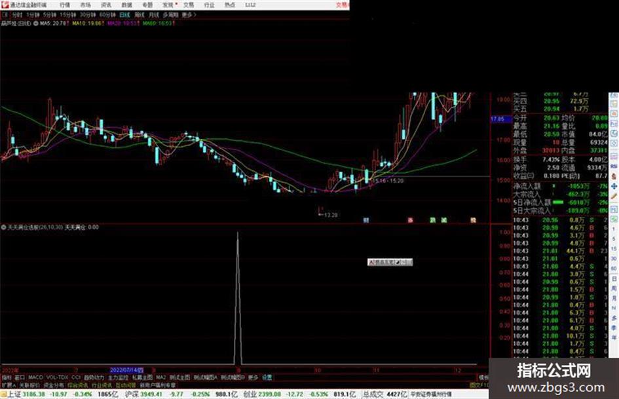
Task: Click the 天天满仓选股 indicator circle icon
Action: [3, 227]
